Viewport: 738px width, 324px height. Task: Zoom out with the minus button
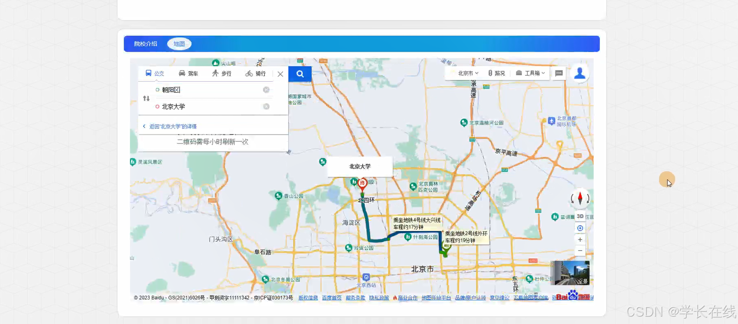point(580,251)
